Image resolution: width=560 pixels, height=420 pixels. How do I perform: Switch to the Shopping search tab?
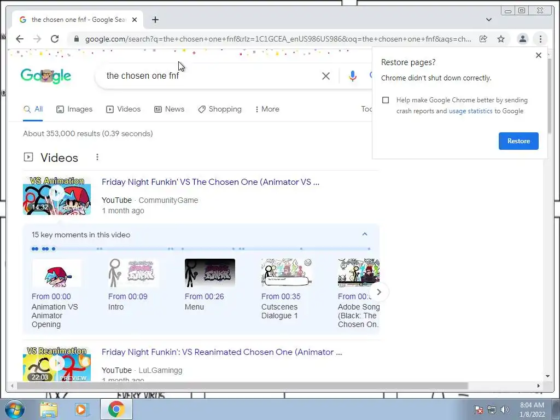coord(220,109)
